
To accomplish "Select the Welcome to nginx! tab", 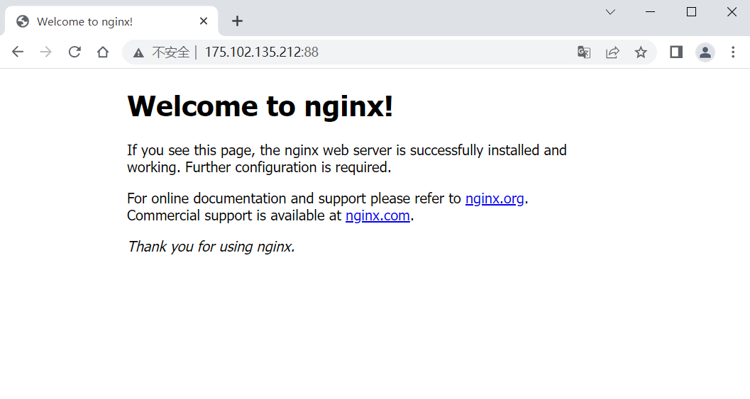I will [111, 21].
